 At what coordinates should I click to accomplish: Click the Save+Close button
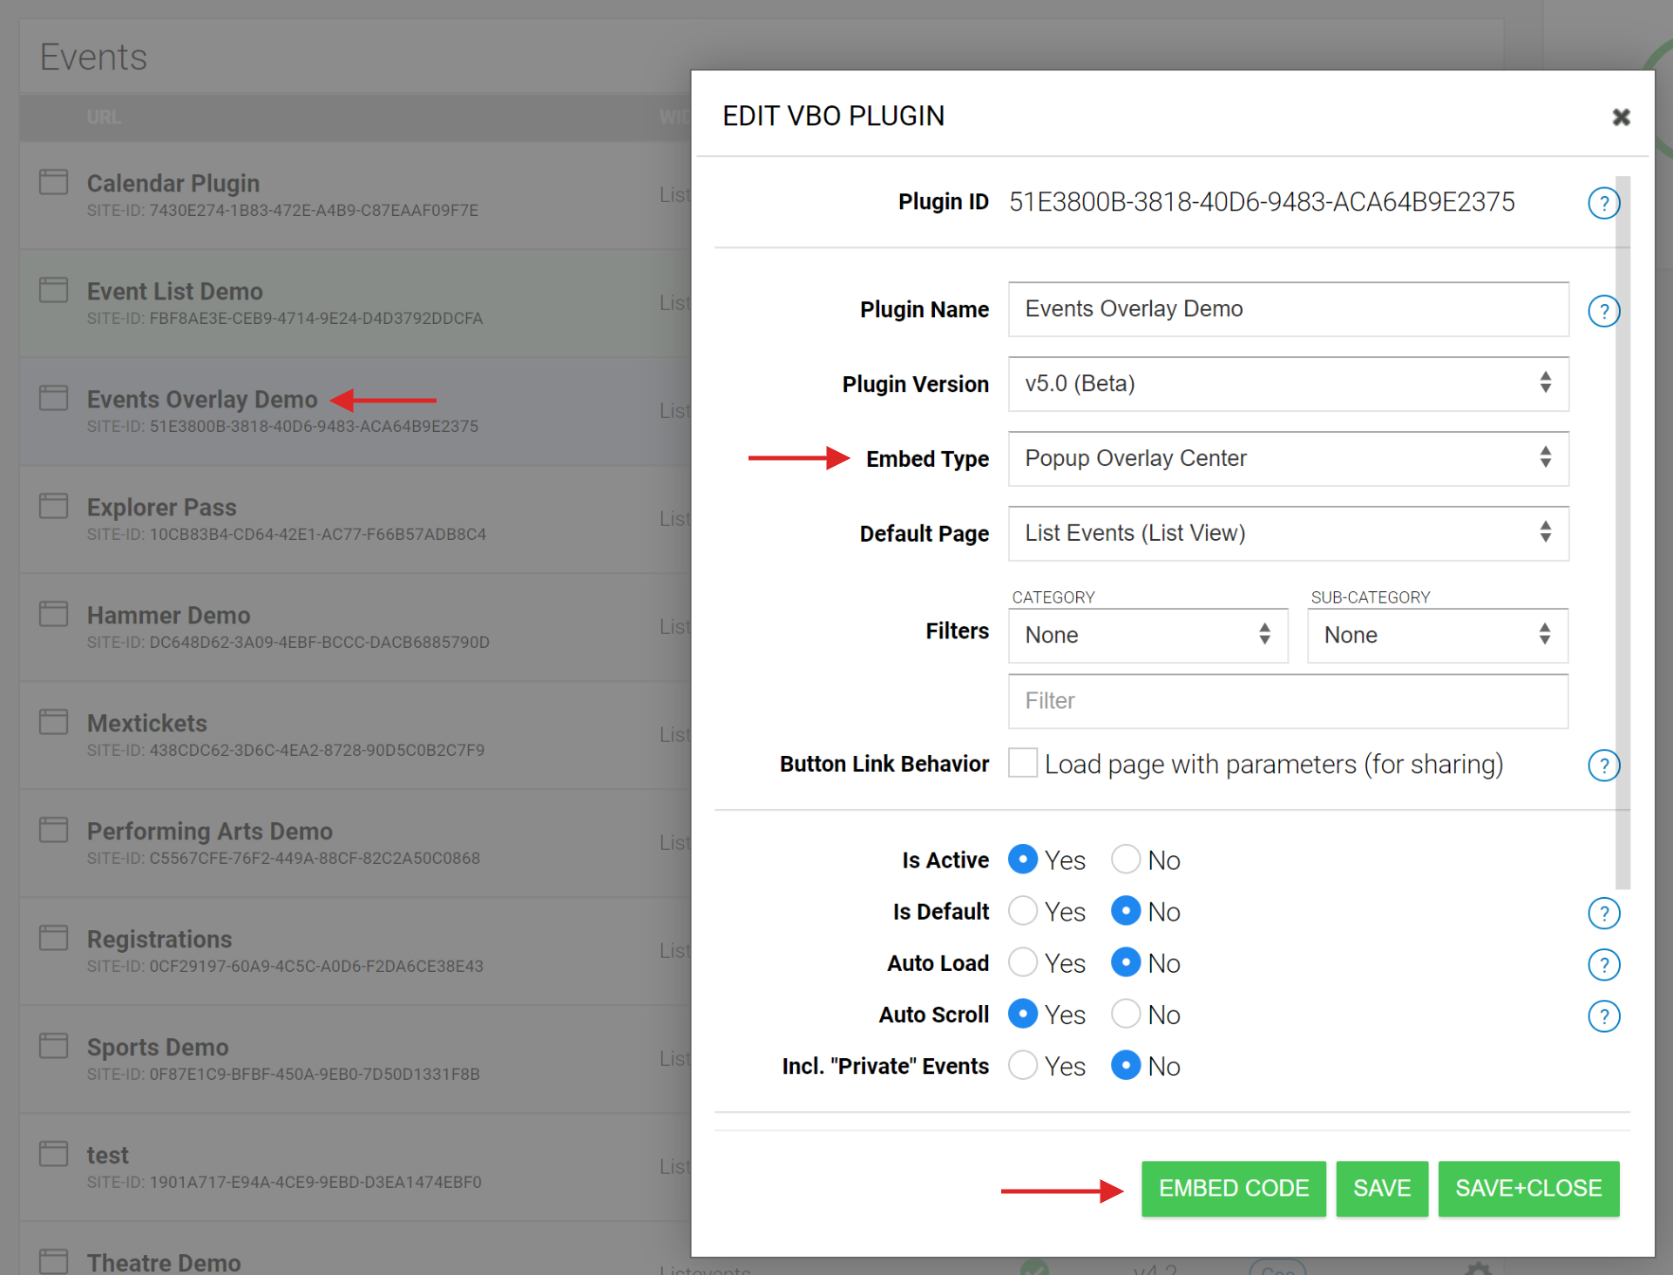click(1528, 1189)
